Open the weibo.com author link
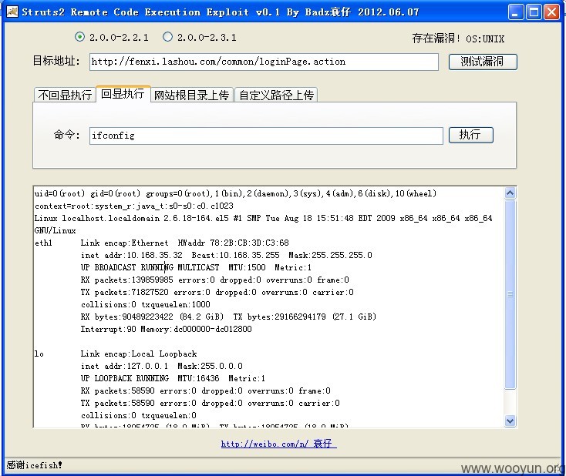Screen dimensions: 566x476 pyautogui.click(x=278, y=444)
